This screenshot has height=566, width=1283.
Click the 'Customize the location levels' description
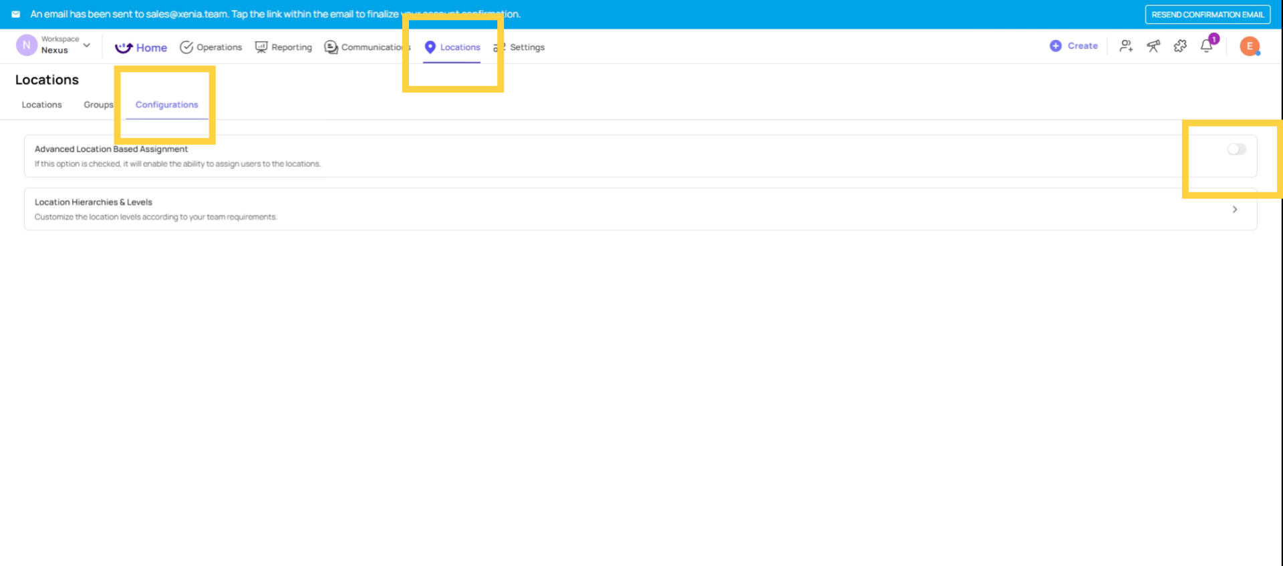pyautogui.click(x=156, y=217)
